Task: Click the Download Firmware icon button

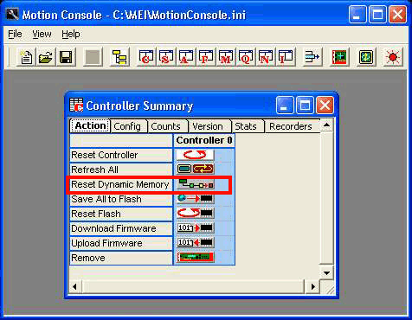Action: coord(196,228)
